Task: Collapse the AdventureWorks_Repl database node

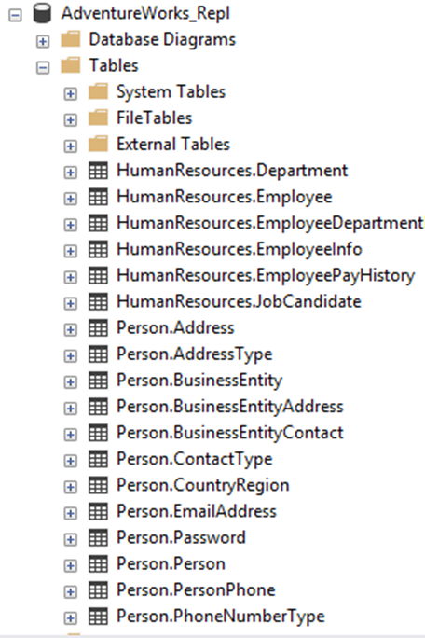Action: tap(16, 16)
